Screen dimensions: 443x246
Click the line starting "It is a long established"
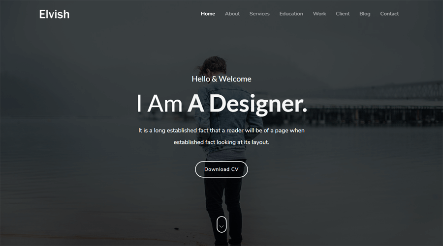pyautogui.click(x=221, y=131)
